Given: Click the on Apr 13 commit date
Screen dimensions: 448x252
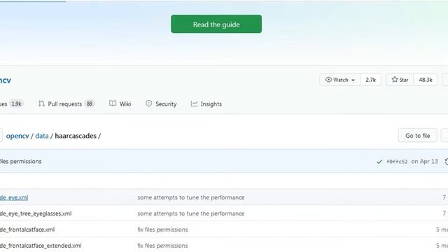Looking at the screenshot, I should coord(425,161).
